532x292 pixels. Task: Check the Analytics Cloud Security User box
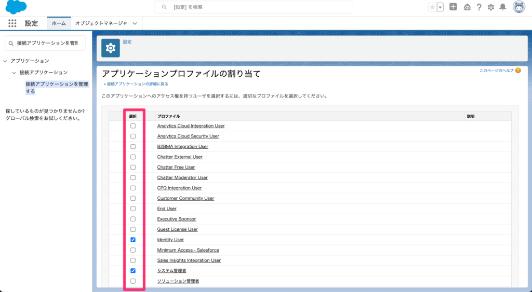133,136
